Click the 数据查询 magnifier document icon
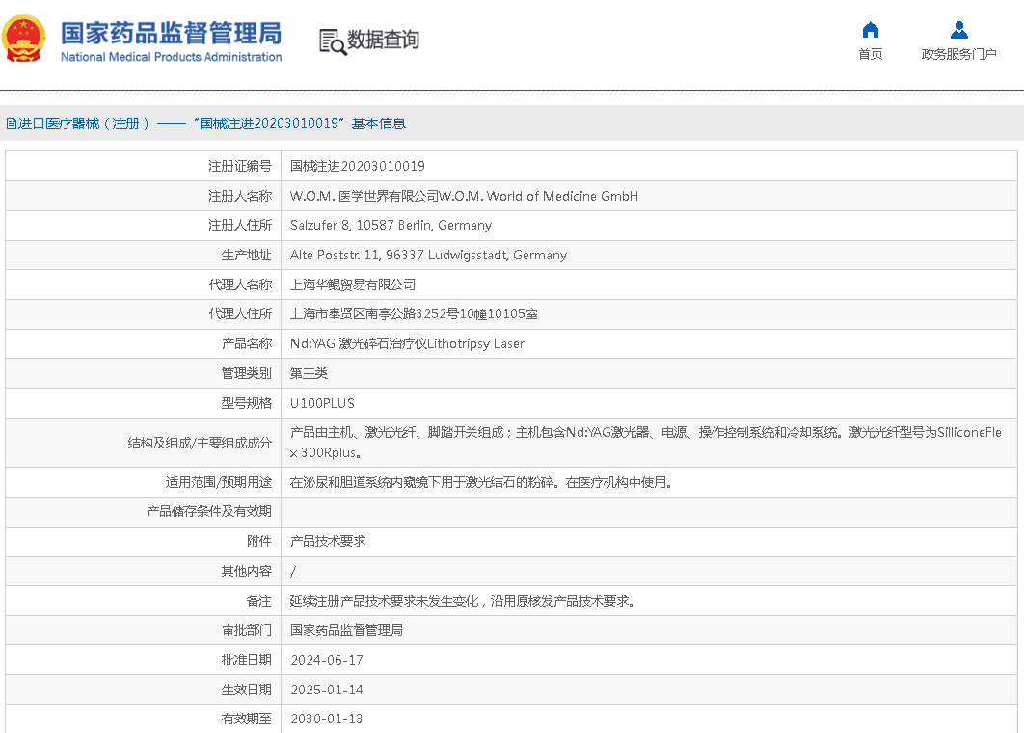This screenshot has width=1024, height=733. click(332, 41)
